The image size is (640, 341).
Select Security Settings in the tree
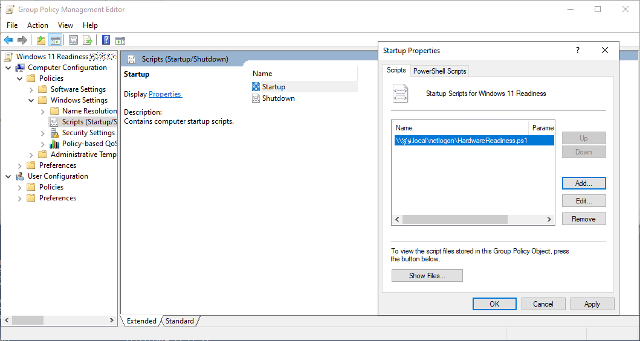pos(88,133)
